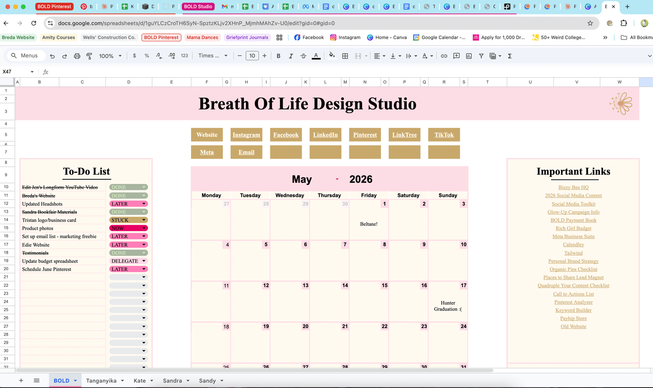Viewport: 653px width, 388px height.
Task: Toggle bold formatting
Action: [x=279, y=56]
